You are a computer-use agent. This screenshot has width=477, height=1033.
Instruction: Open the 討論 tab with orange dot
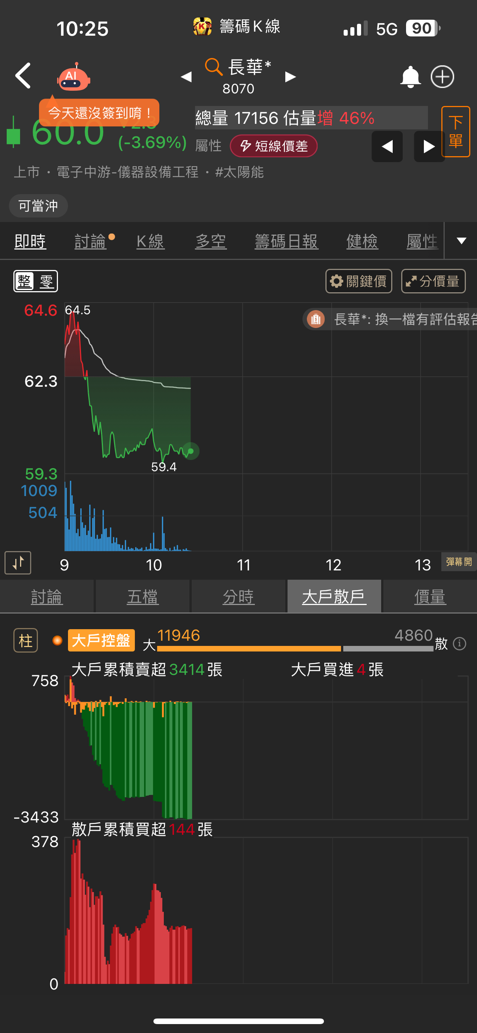[x=91, y=241]
